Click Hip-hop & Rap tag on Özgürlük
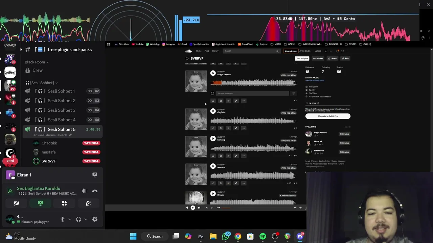This screenshot has width=433, height=243. pos(288,113)
